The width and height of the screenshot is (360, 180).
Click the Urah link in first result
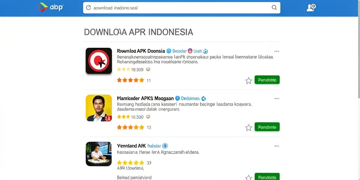[x=198, y=51]
